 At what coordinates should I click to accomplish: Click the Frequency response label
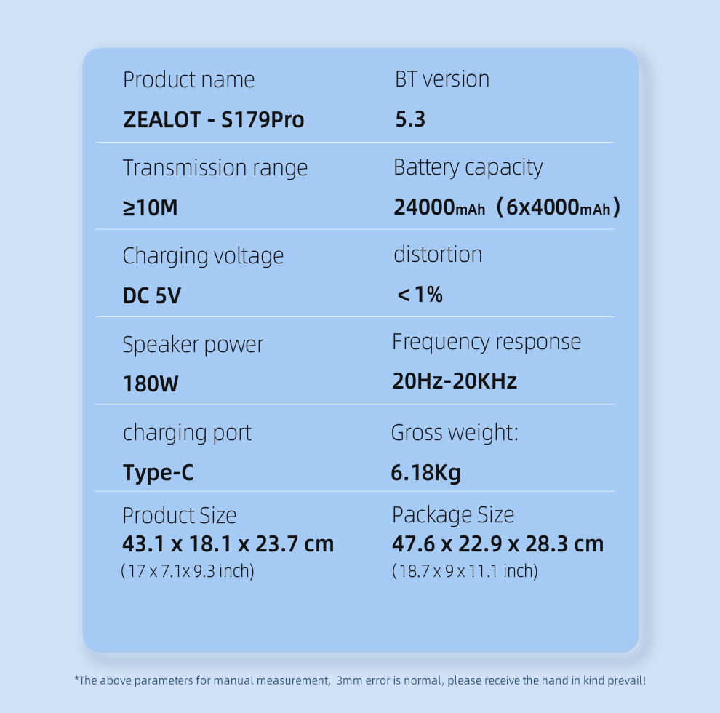coord(487,343)
